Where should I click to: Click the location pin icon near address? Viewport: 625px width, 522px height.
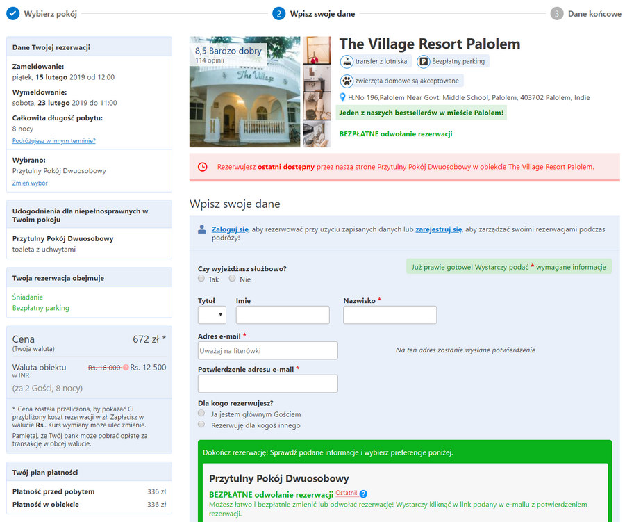click(342, 97)
